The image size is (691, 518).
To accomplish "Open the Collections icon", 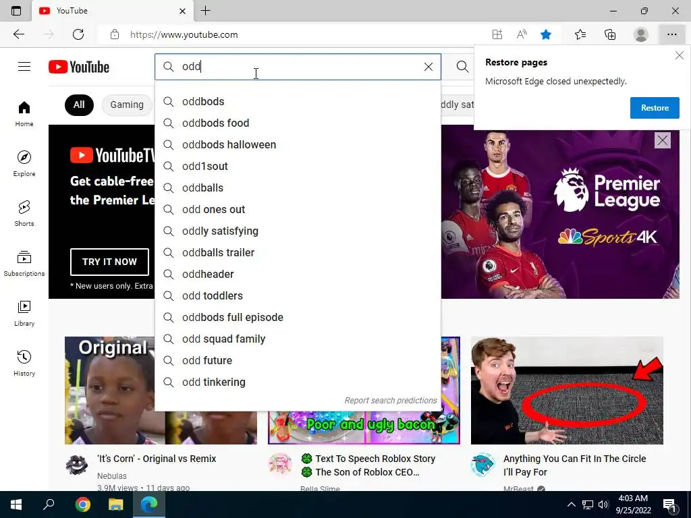I will pyautogui.click(x=610, y=34).
